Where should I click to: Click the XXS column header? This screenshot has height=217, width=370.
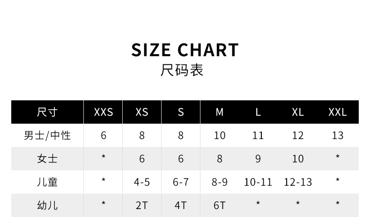click(x=104, y=112)
